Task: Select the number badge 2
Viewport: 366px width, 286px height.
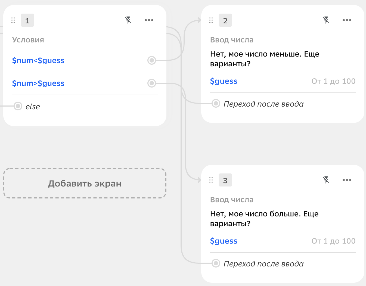Action: [225, 20]
